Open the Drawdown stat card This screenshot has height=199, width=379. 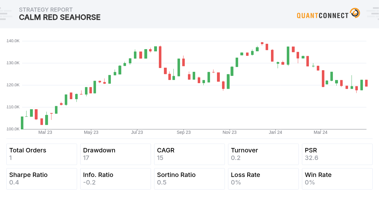point(116,154)
